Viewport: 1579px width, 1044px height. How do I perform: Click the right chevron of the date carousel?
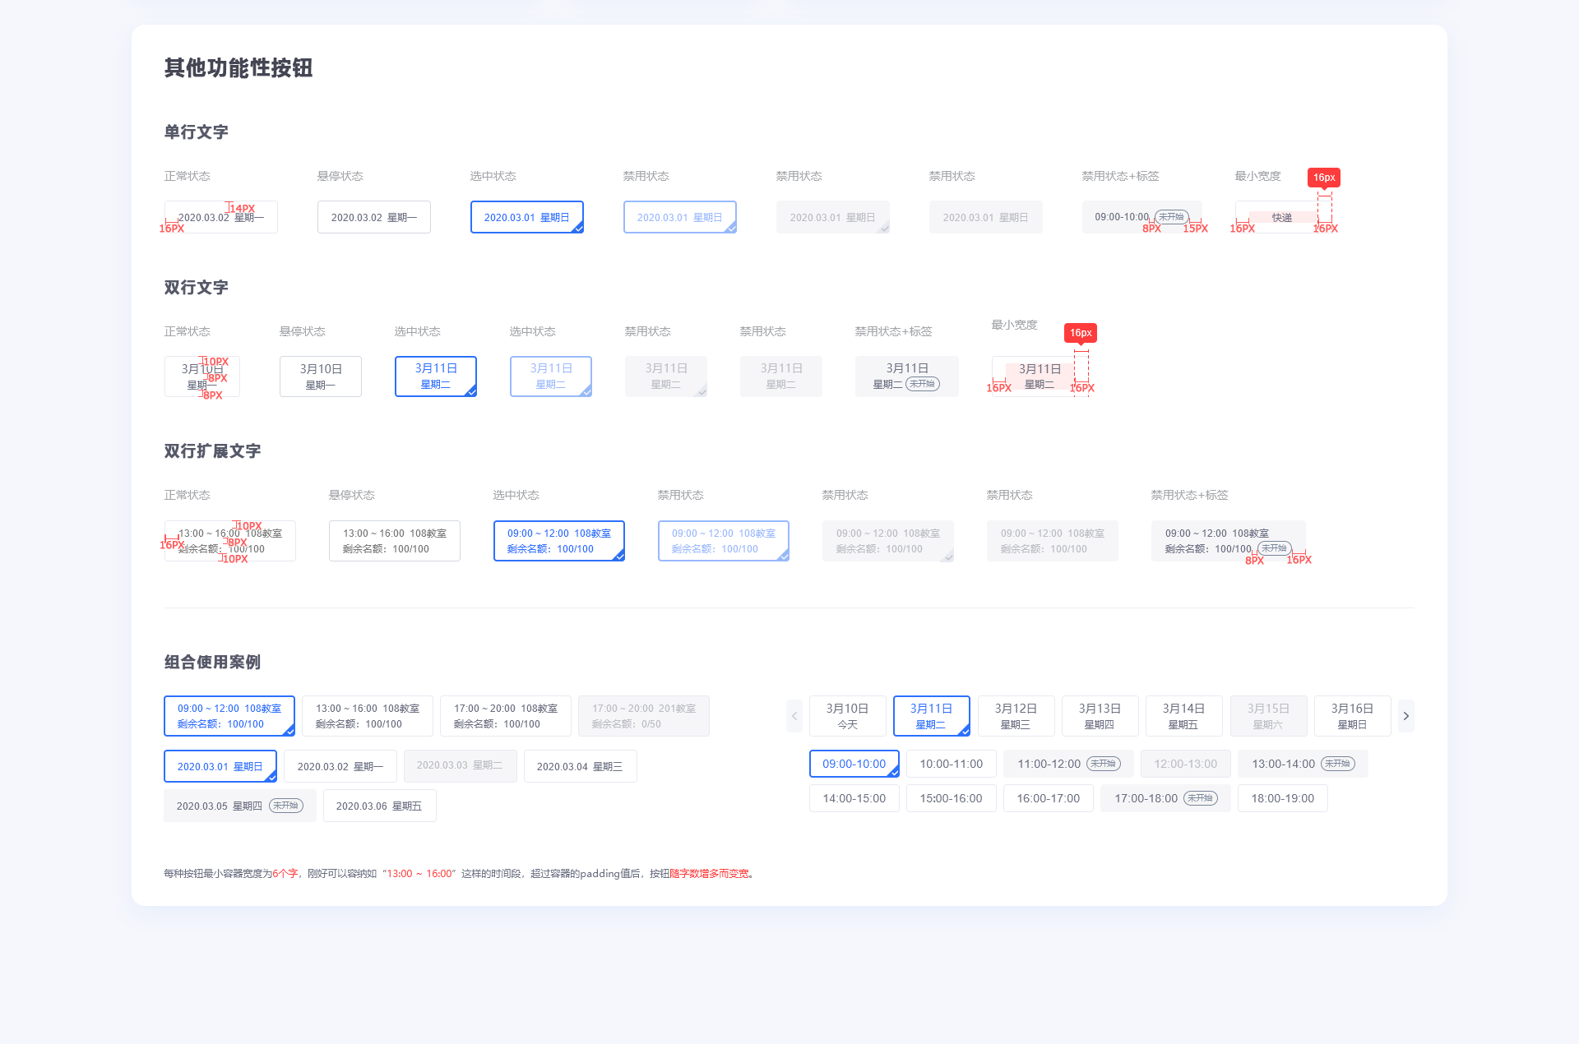point(1406,716)
